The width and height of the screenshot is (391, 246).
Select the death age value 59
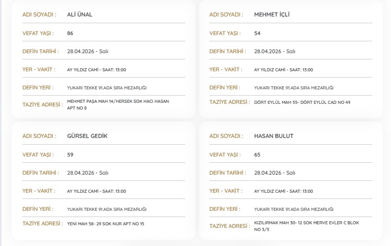coord(70,155)
